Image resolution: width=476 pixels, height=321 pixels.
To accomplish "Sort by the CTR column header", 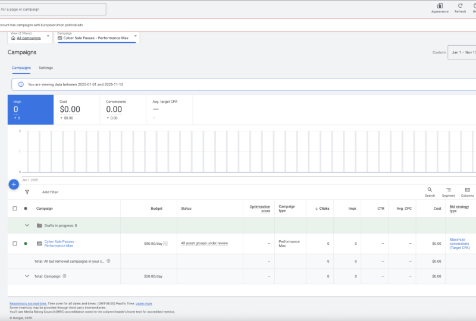I will 381,209.
